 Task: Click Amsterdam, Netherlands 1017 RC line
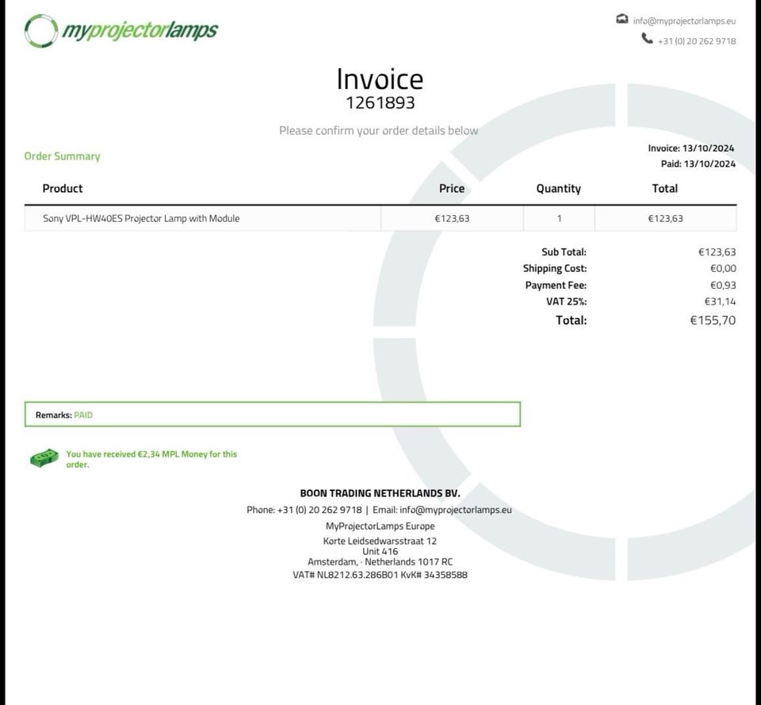click(380, 562)
